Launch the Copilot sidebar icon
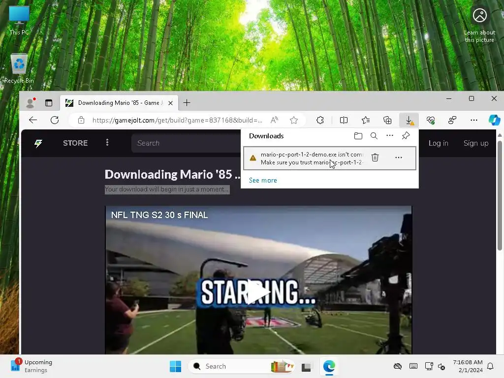 (494, 120)
